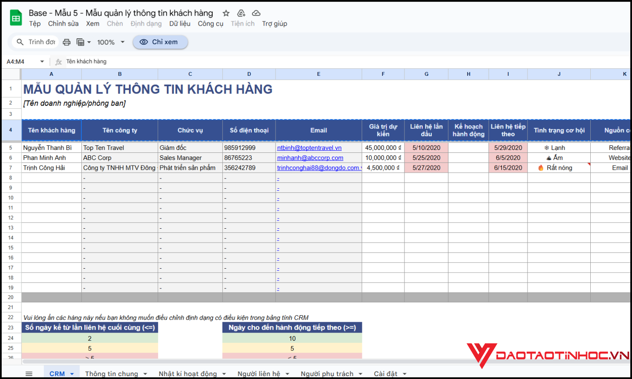Select column F header
632x379 pixels.
[x=383, y=74]
